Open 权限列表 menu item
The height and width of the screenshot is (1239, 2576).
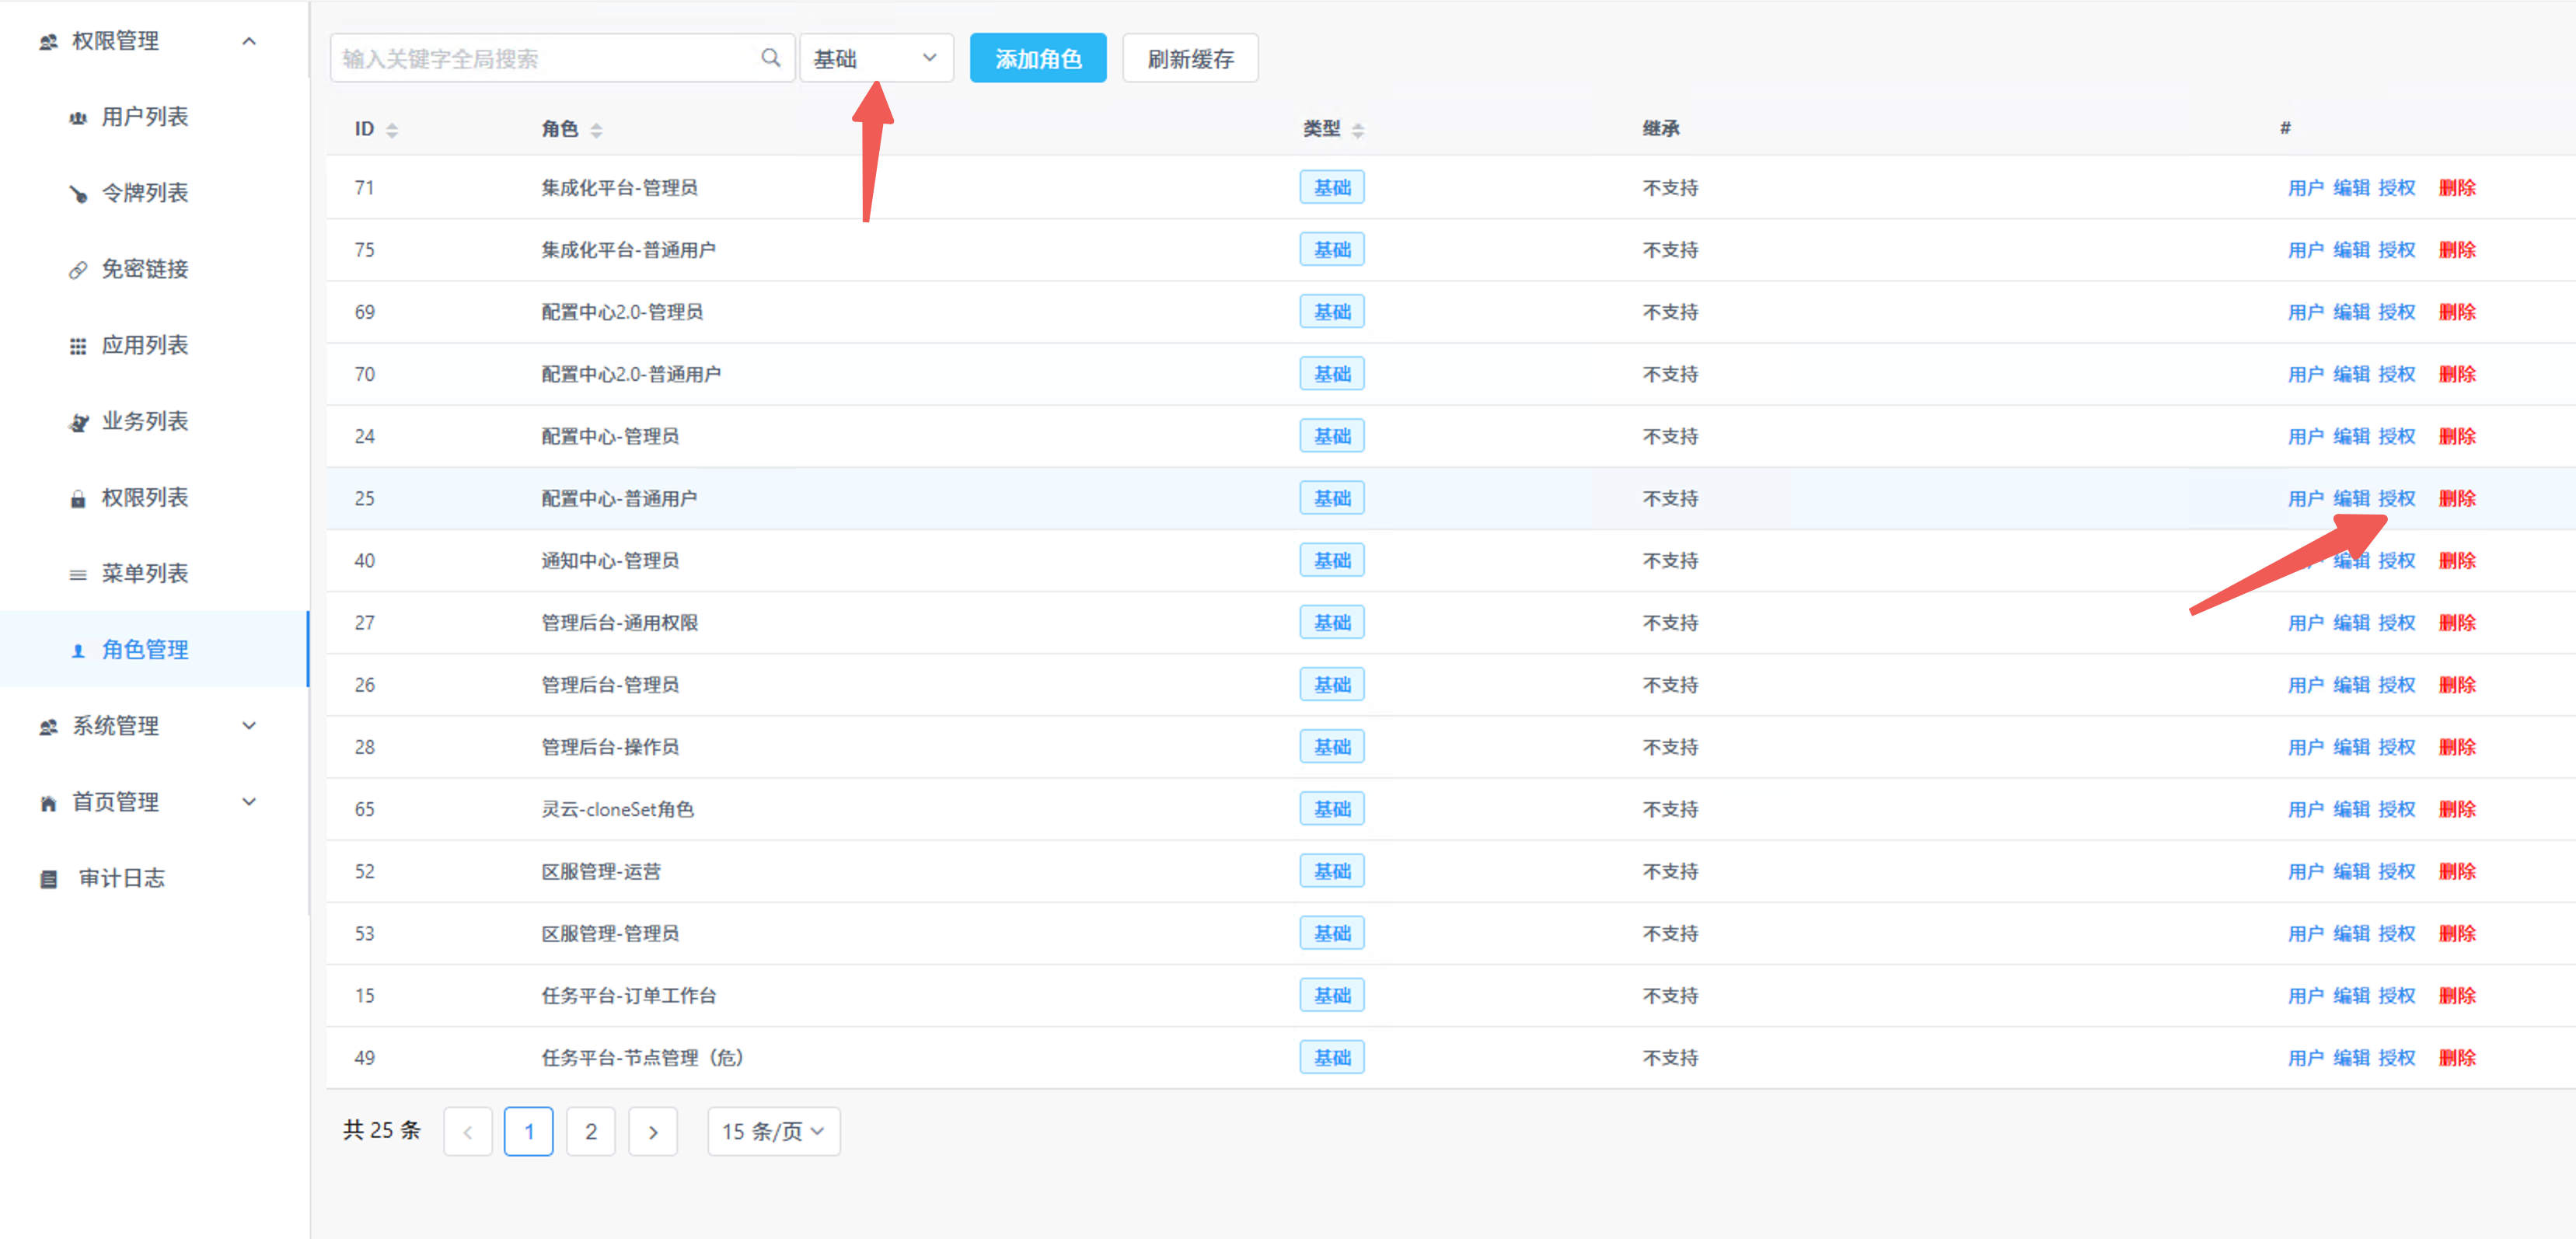coord(145,497)
